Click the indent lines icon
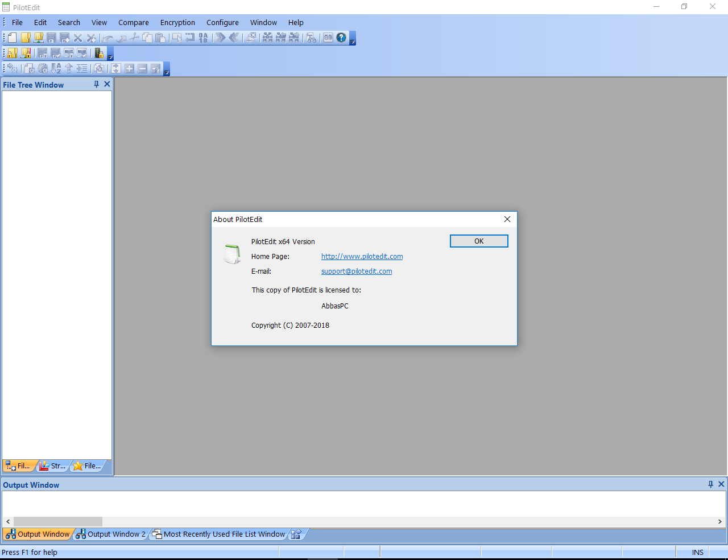The width and height of the screenshot is (728, 560). [x=82, y=68]
